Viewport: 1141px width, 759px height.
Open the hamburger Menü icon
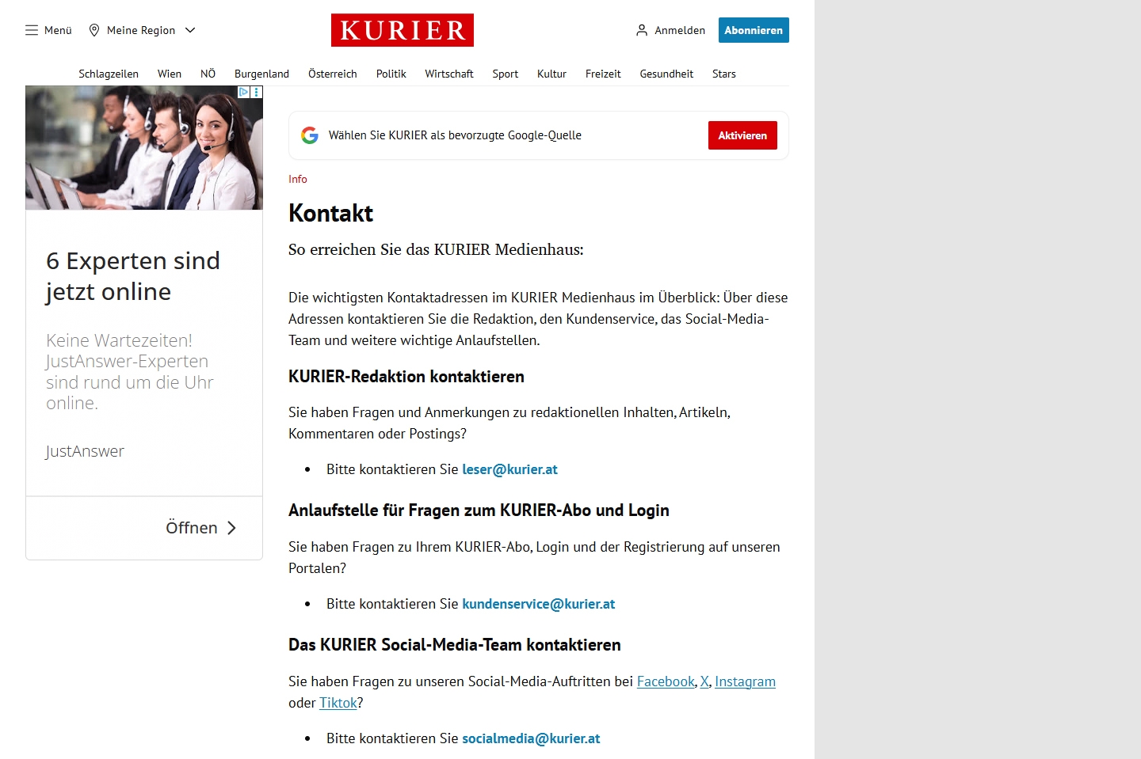32,30
